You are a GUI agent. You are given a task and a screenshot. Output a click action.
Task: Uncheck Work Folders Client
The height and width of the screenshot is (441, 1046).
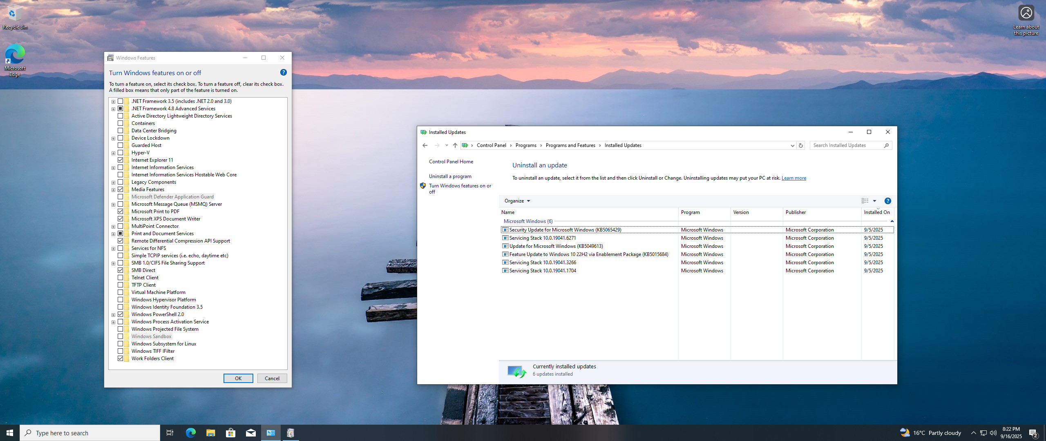point(120,359)
